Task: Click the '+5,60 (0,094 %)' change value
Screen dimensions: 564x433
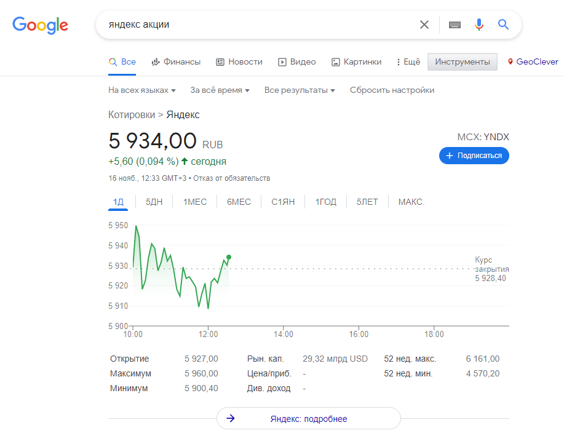Action: click(143, 162)
